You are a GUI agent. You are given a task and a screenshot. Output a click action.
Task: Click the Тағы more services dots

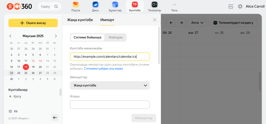pyautogui.click(x=174, y=5)
